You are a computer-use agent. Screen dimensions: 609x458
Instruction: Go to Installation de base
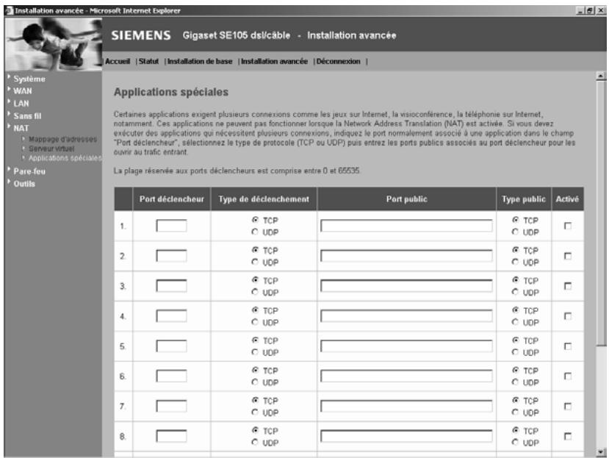point(200,62)
